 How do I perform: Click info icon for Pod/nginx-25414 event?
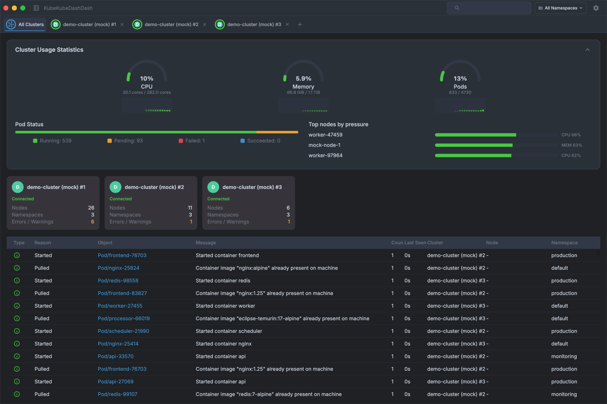tap(17, 344)
